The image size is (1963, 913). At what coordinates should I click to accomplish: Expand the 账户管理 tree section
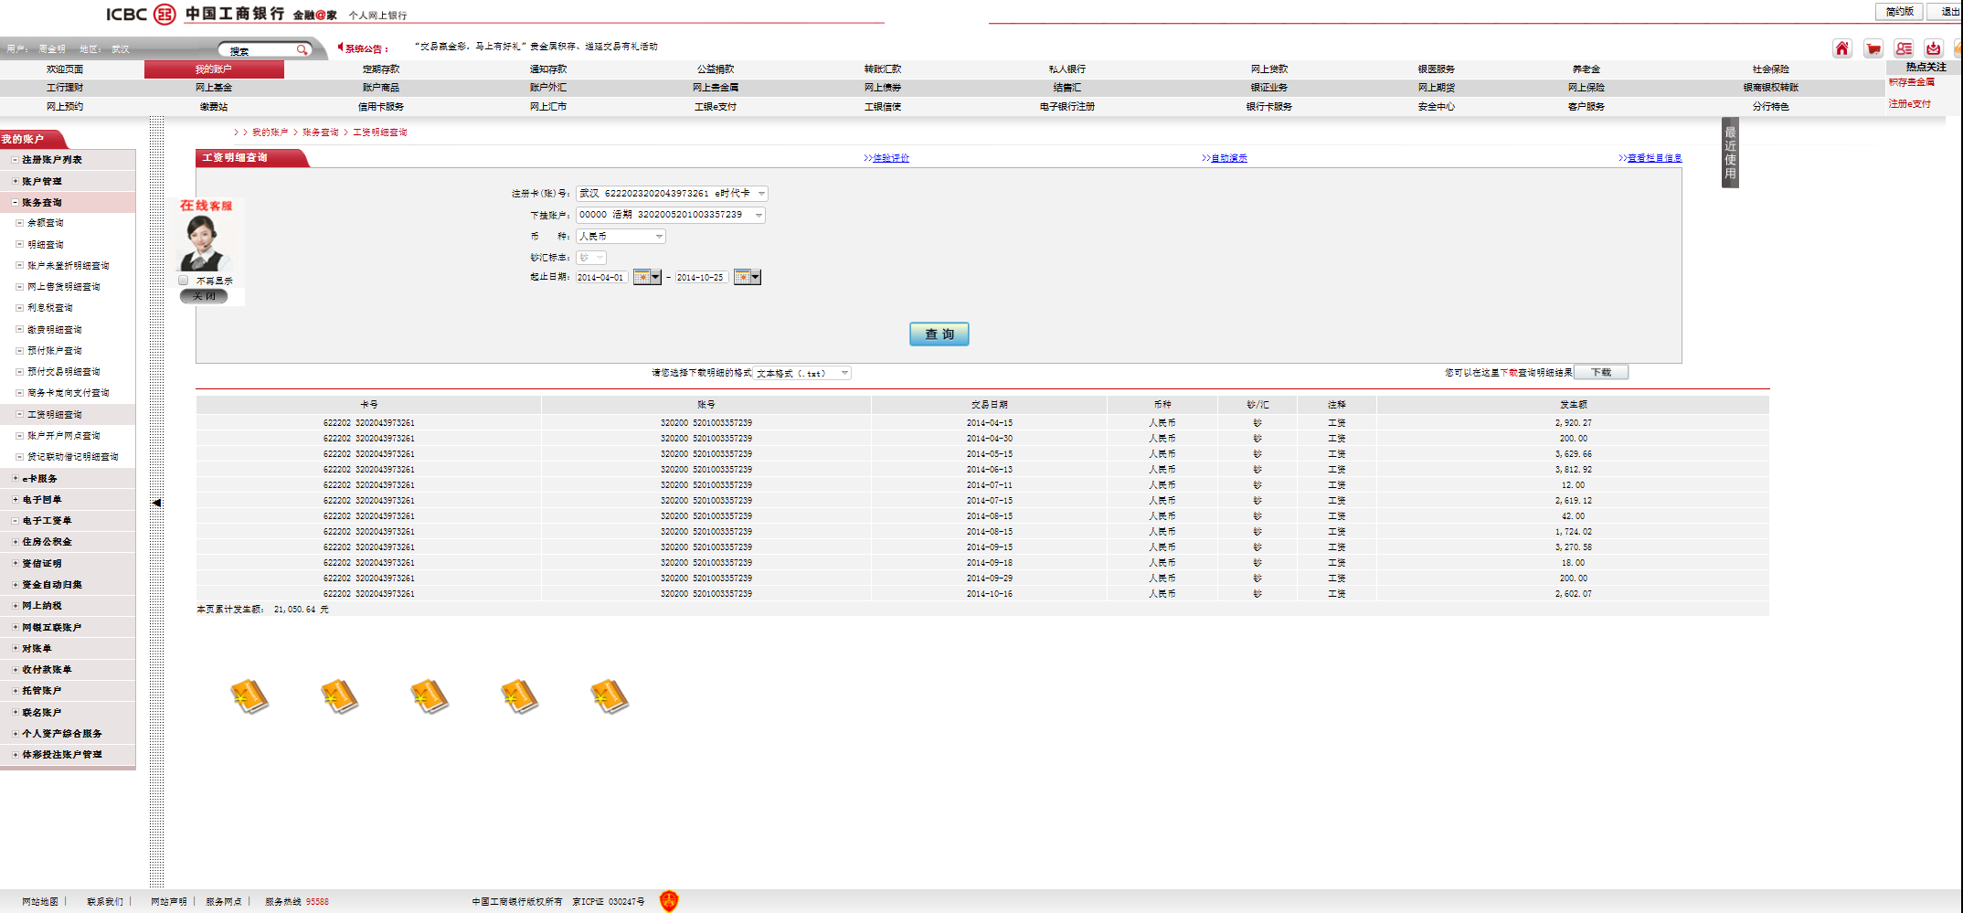click(x=16, y=181)
